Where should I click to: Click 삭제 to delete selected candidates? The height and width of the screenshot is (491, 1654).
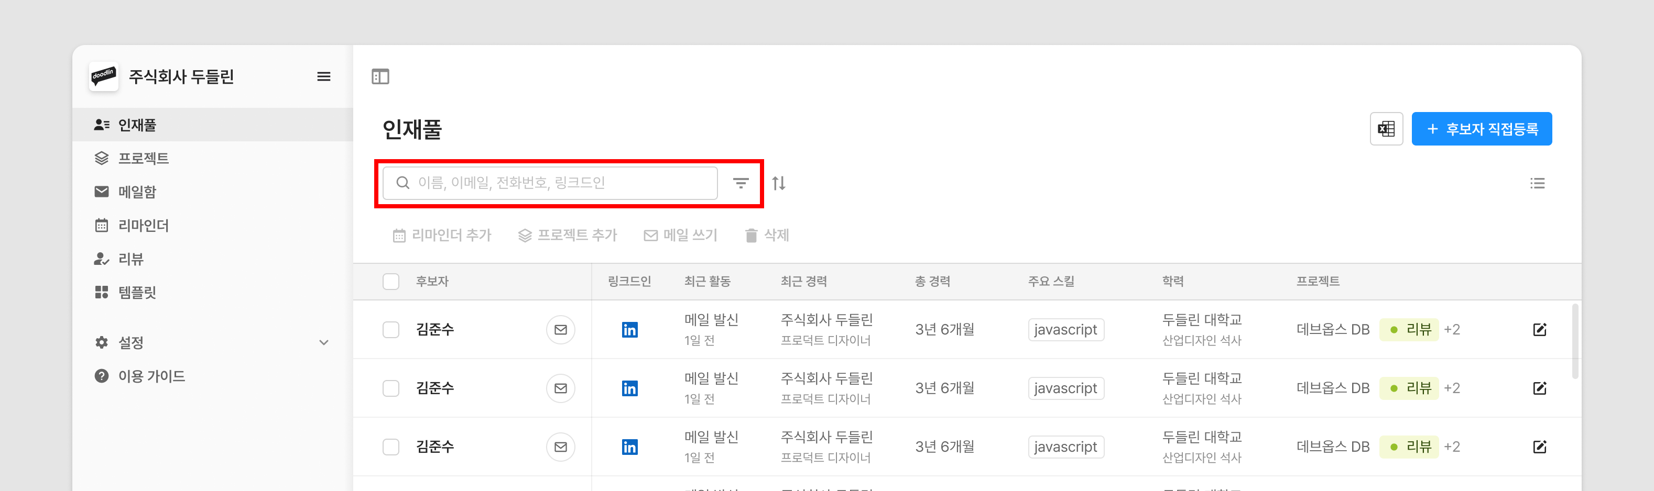767,235
